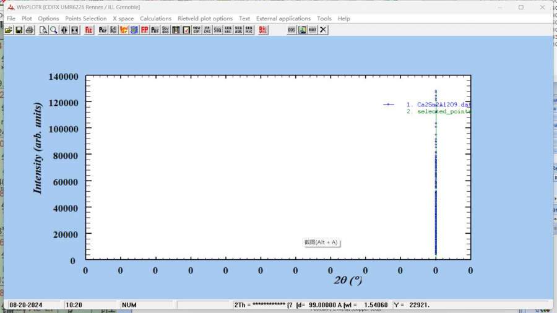Click the red Fit toolbar icon
The height and width of the screenshot is (313, 557).
coord(89,30)
